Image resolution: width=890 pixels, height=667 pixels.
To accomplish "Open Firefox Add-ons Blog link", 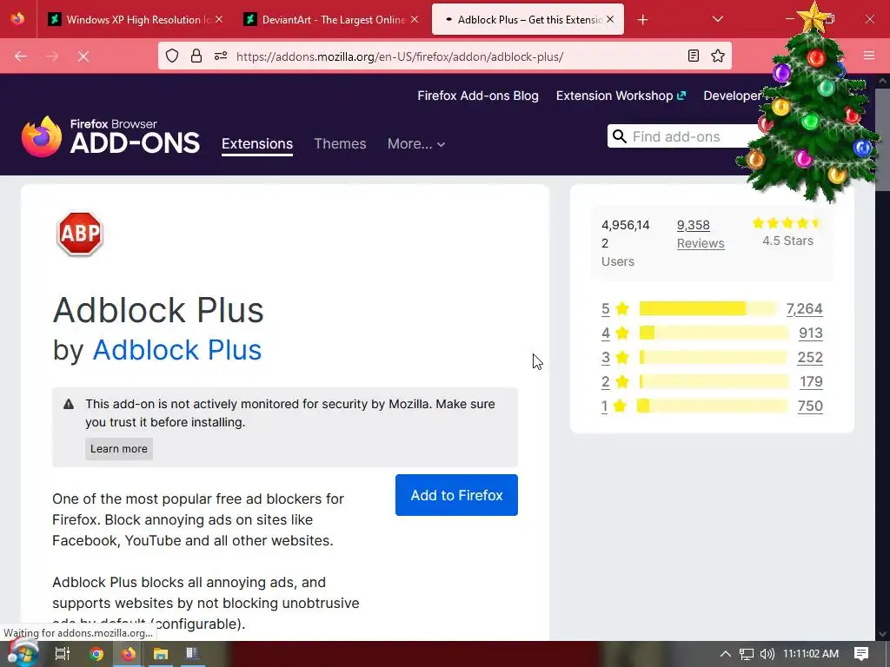I will tap(478, 96).
